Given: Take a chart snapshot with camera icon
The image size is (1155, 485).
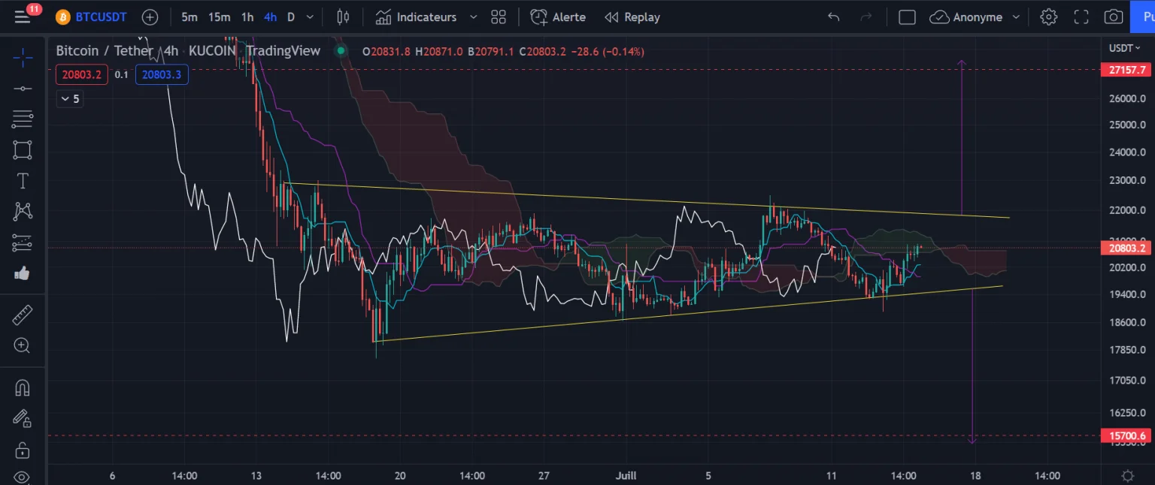Looking at the screenshot, I should (1114, 17).
